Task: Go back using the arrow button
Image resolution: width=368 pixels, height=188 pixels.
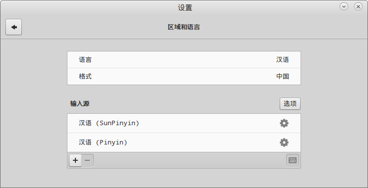Action: tap(13, 27)
